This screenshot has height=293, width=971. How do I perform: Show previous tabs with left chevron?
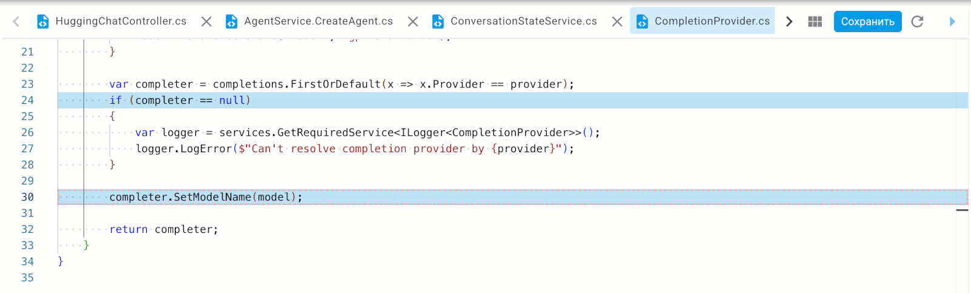pos(16,22)
